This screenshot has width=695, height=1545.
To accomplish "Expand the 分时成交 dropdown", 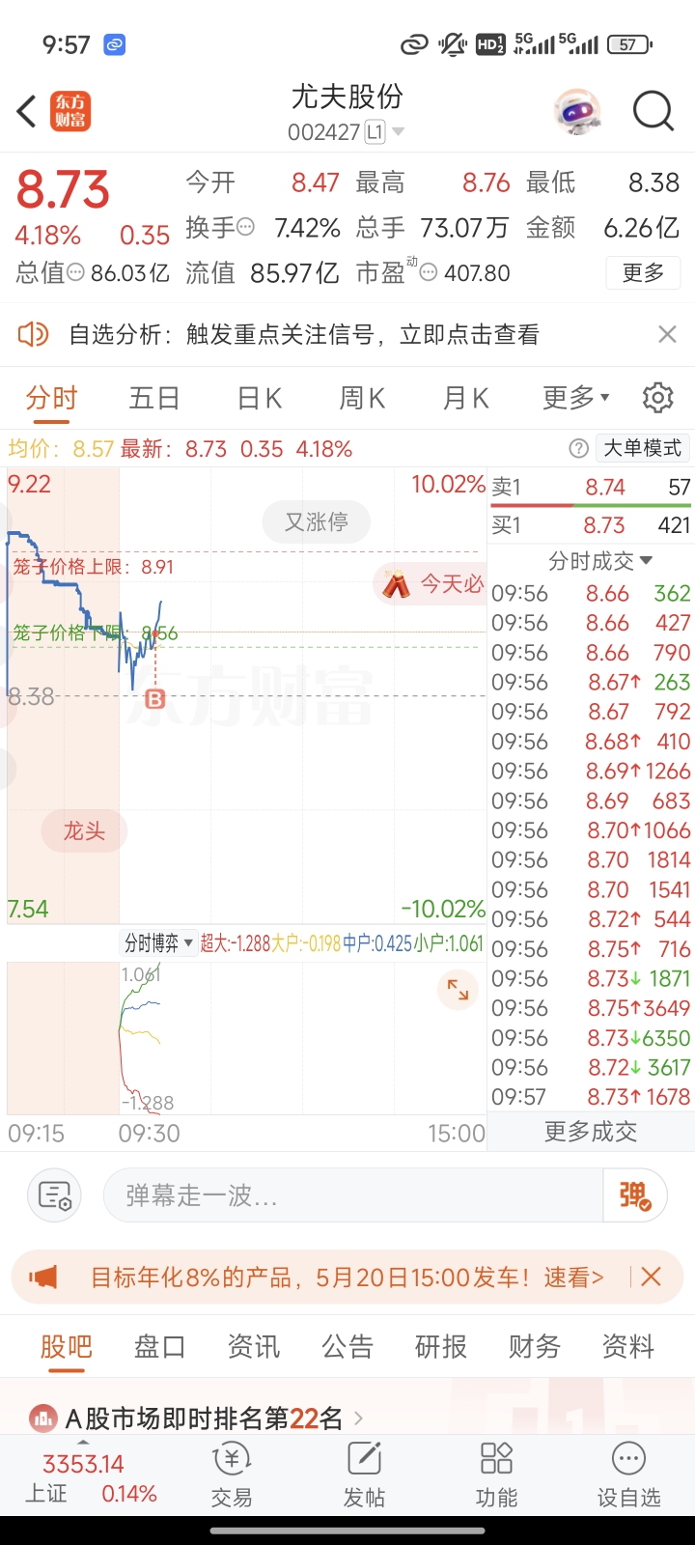I will [x=600, y=560].
